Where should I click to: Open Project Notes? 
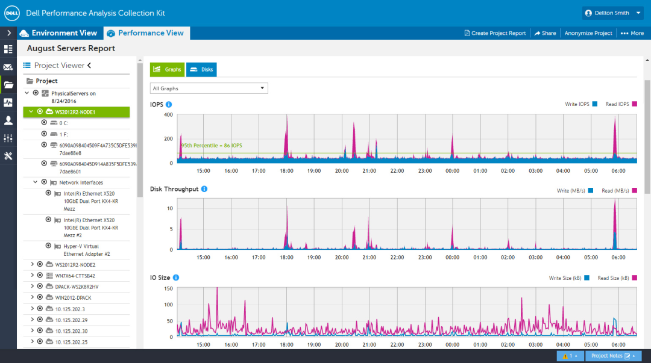pos(613,356)
